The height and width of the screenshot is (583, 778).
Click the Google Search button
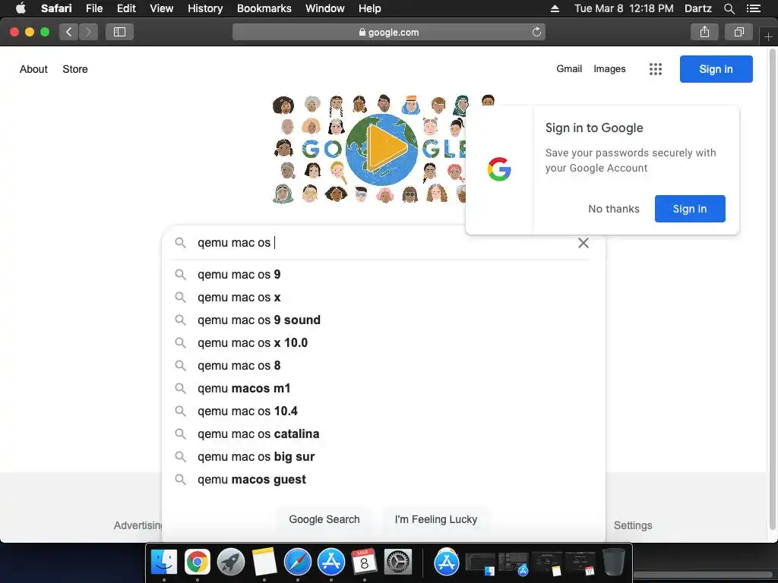[324, 519]
